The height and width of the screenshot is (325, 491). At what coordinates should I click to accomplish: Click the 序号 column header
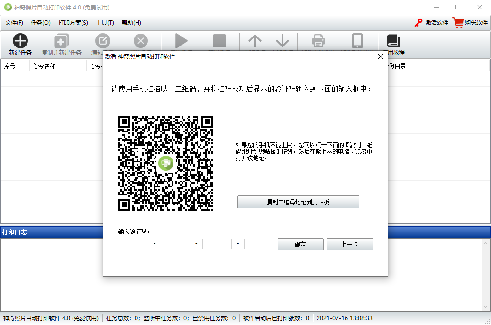pos(15,66)
